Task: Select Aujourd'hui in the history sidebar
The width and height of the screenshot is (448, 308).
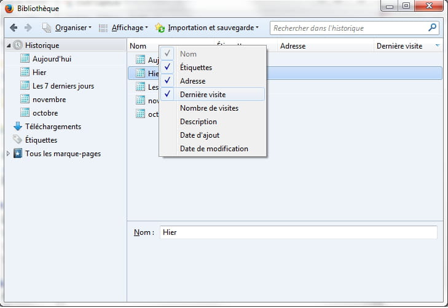Action: coord(52,59)
